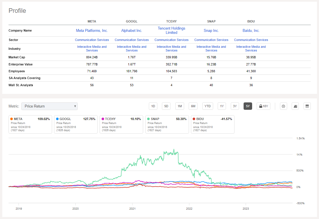This screenshot has height=219, width=319.
Task: Select the 1D time range
Action: (153, 106)
